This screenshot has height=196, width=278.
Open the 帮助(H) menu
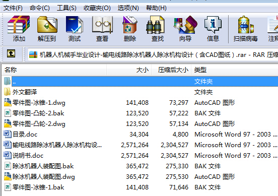[156, 8]
